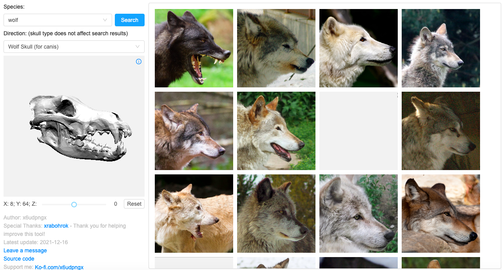The height and width of the screenshot is (270, 502).
Task: Click the blue Search button
Action: 130,20
